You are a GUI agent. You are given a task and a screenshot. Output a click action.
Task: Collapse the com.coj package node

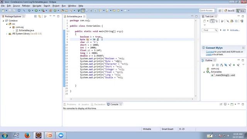[x=10, y=27]
